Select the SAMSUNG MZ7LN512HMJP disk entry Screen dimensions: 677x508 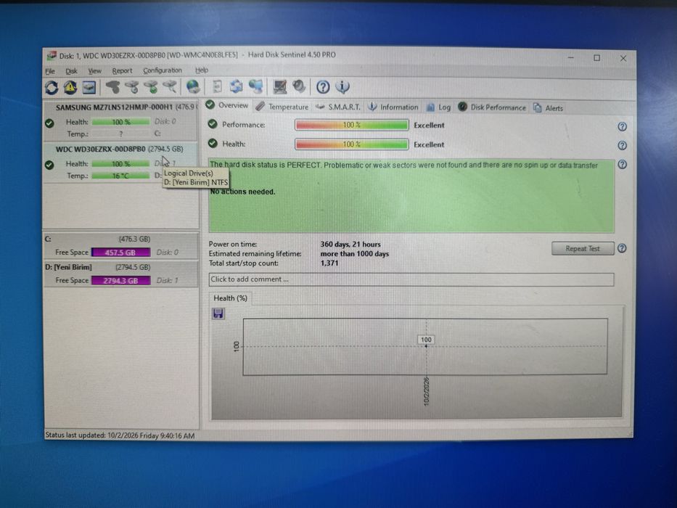tap(121, 120)
